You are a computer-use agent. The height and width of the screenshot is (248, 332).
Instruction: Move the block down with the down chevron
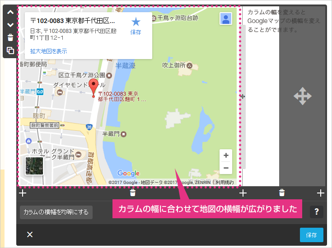(x=10, y=25)
